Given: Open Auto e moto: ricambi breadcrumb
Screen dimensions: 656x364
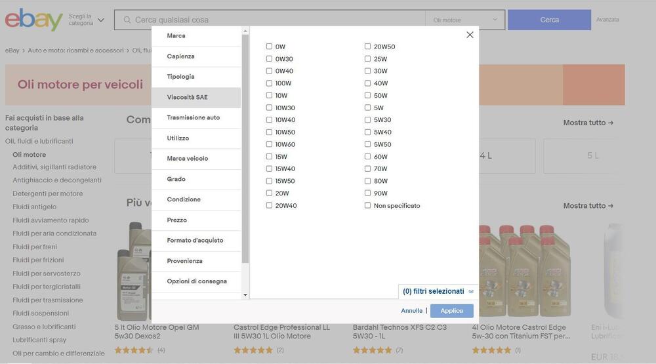Looking at the screenshot, I should 75,51.
